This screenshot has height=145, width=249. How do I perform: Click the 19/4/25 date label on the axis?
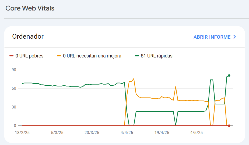click(162, 133)
